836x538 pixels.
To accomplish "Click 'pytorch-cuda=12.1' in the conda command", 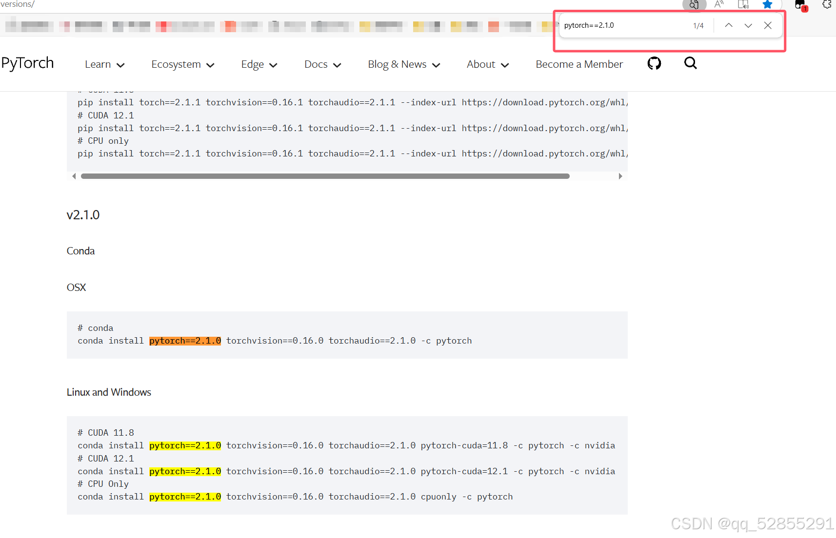I will tap(464, 471).
